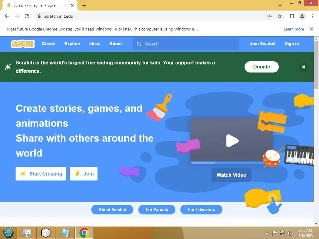Viewport: 319px width, 239px height.
Task: Click the share this page icon
Action: 270,16
